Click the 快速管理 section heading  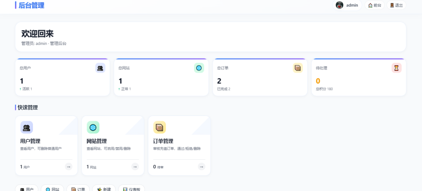[x=28, y=108]
